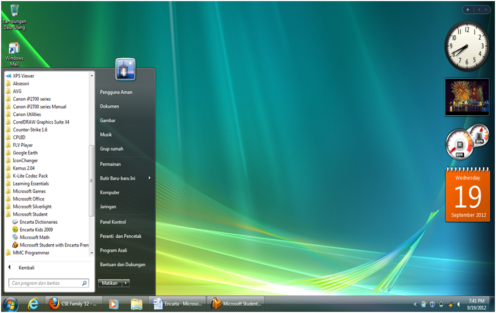496x313 pixels.
Task: Open Peranti dan Pencetak
Action: pos(121,237)
